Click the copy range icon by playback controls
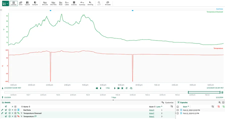 (131, 88)
